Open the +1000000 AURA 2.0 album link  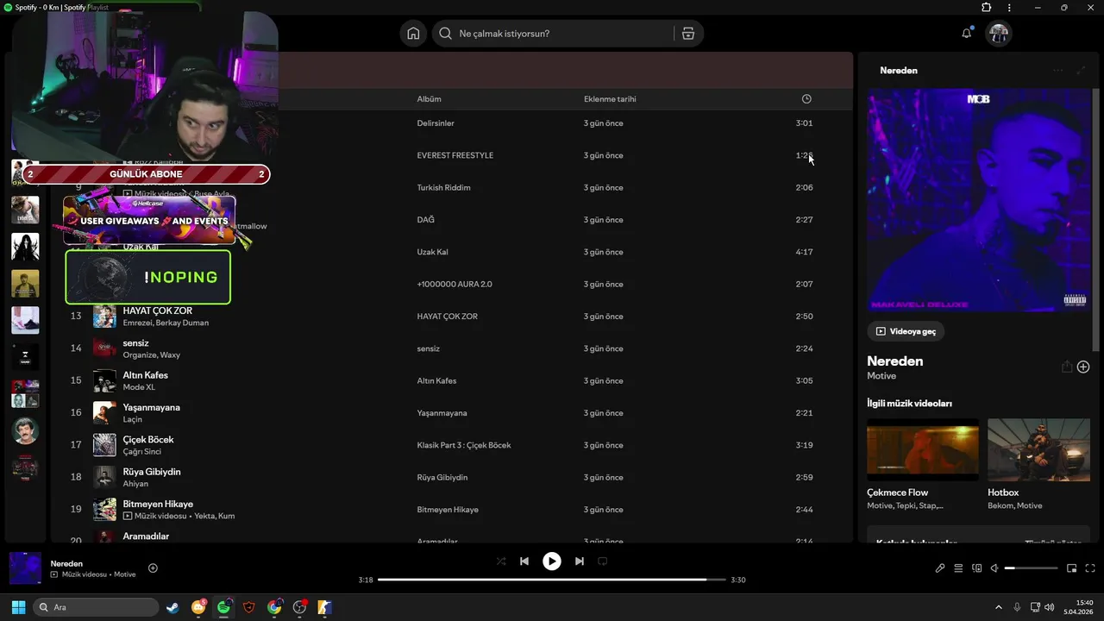tap(455, 284)
